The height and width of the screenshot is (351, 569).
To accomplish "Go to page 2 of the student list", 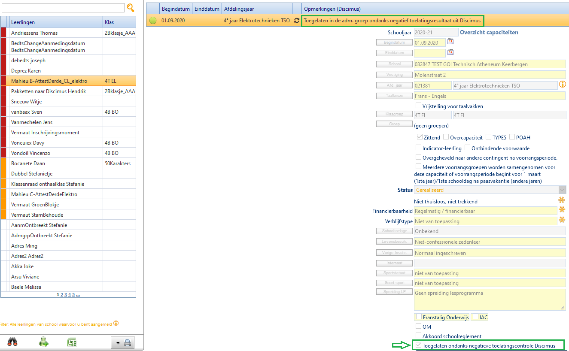I will pyautogui.click(x=62, y=295).
